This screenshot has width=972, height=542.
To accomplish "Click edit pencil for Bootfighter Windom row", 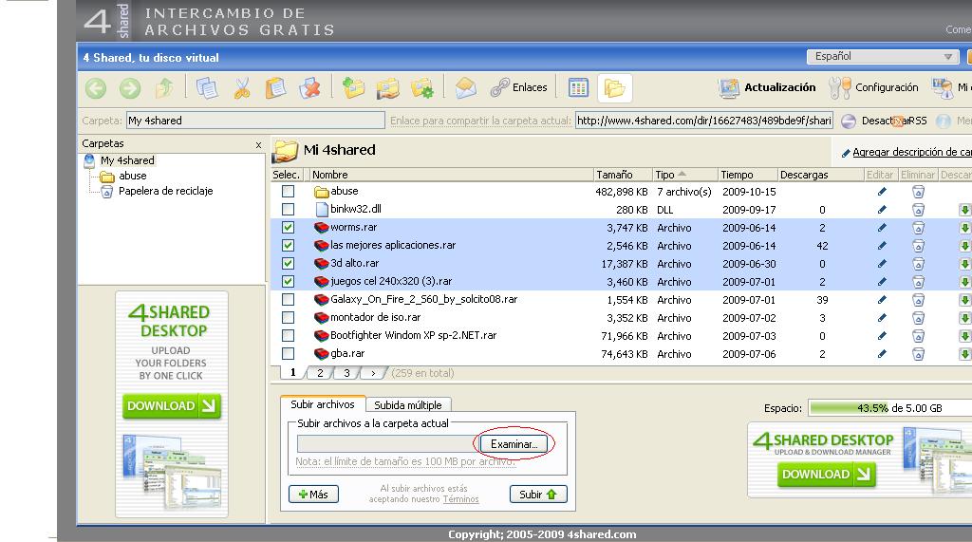I will [x=882, y=335].
